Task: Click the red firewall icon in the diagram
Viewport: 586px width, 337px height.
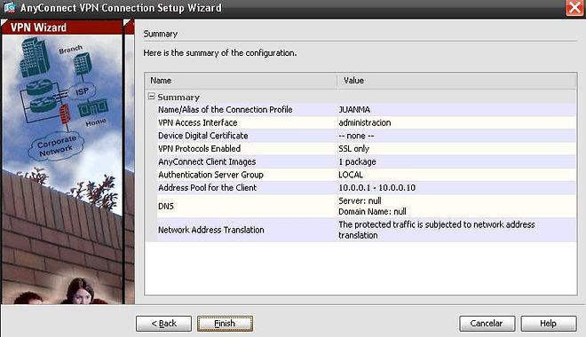Action: click(65, 114)
